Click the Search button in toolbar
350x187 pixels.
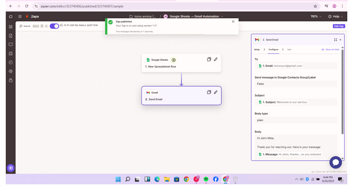[x=25, y=26]
